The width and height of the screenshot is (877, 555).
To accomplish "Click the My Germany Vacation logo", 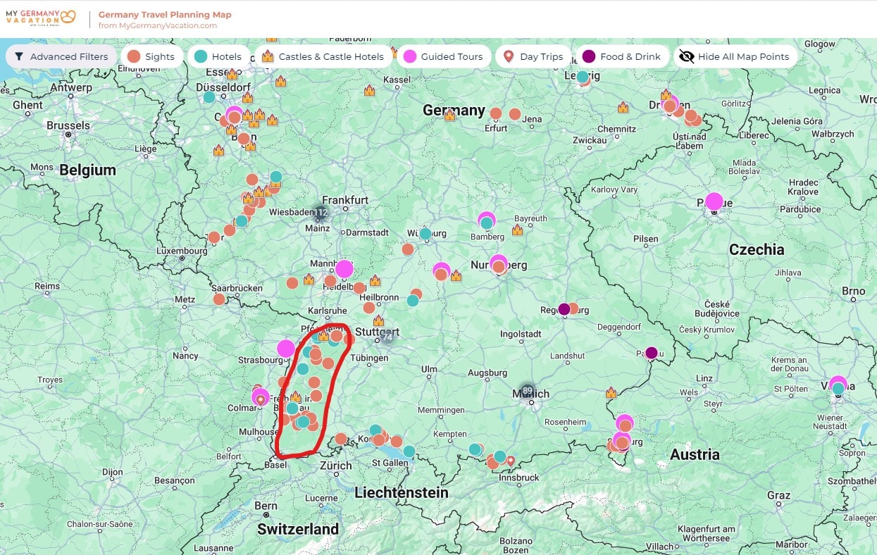I will coord(40,16).
